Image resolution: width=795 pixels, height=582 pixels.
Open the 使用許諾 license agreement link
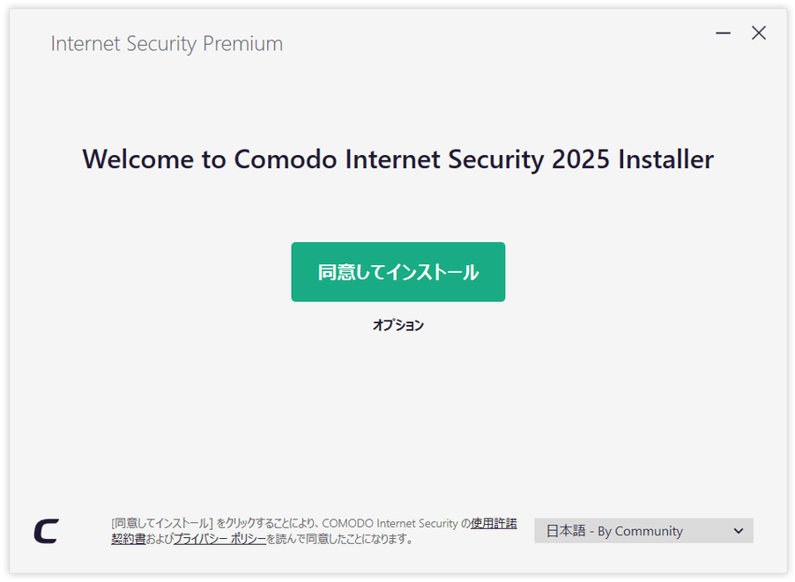pyautogui.click(x=494, y=523)
